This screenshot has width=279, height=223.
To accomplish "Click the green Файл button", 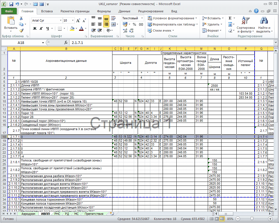I will point(9,11).
